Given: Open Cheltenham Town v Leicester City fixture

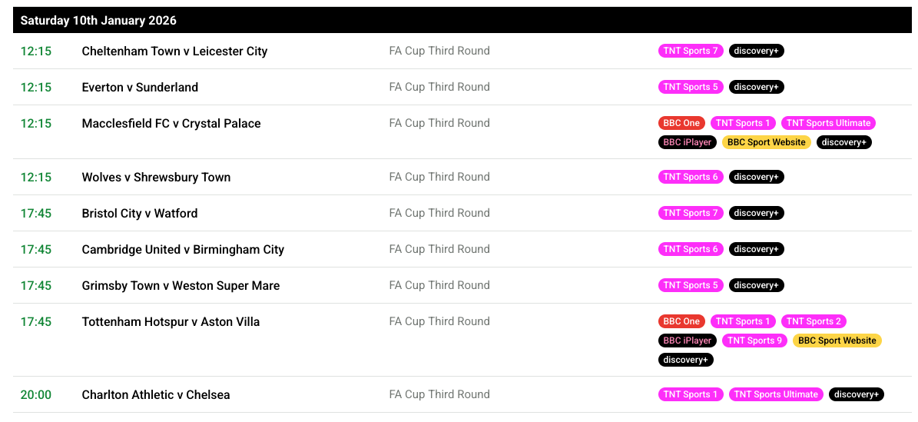Looking at the screenshot, I should (174, 52).
